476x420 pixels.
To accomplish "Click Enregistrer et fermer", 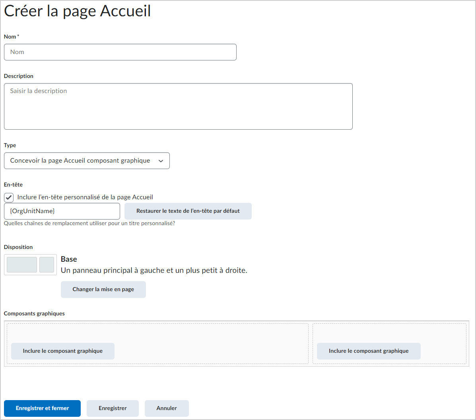I will [42, 408].
